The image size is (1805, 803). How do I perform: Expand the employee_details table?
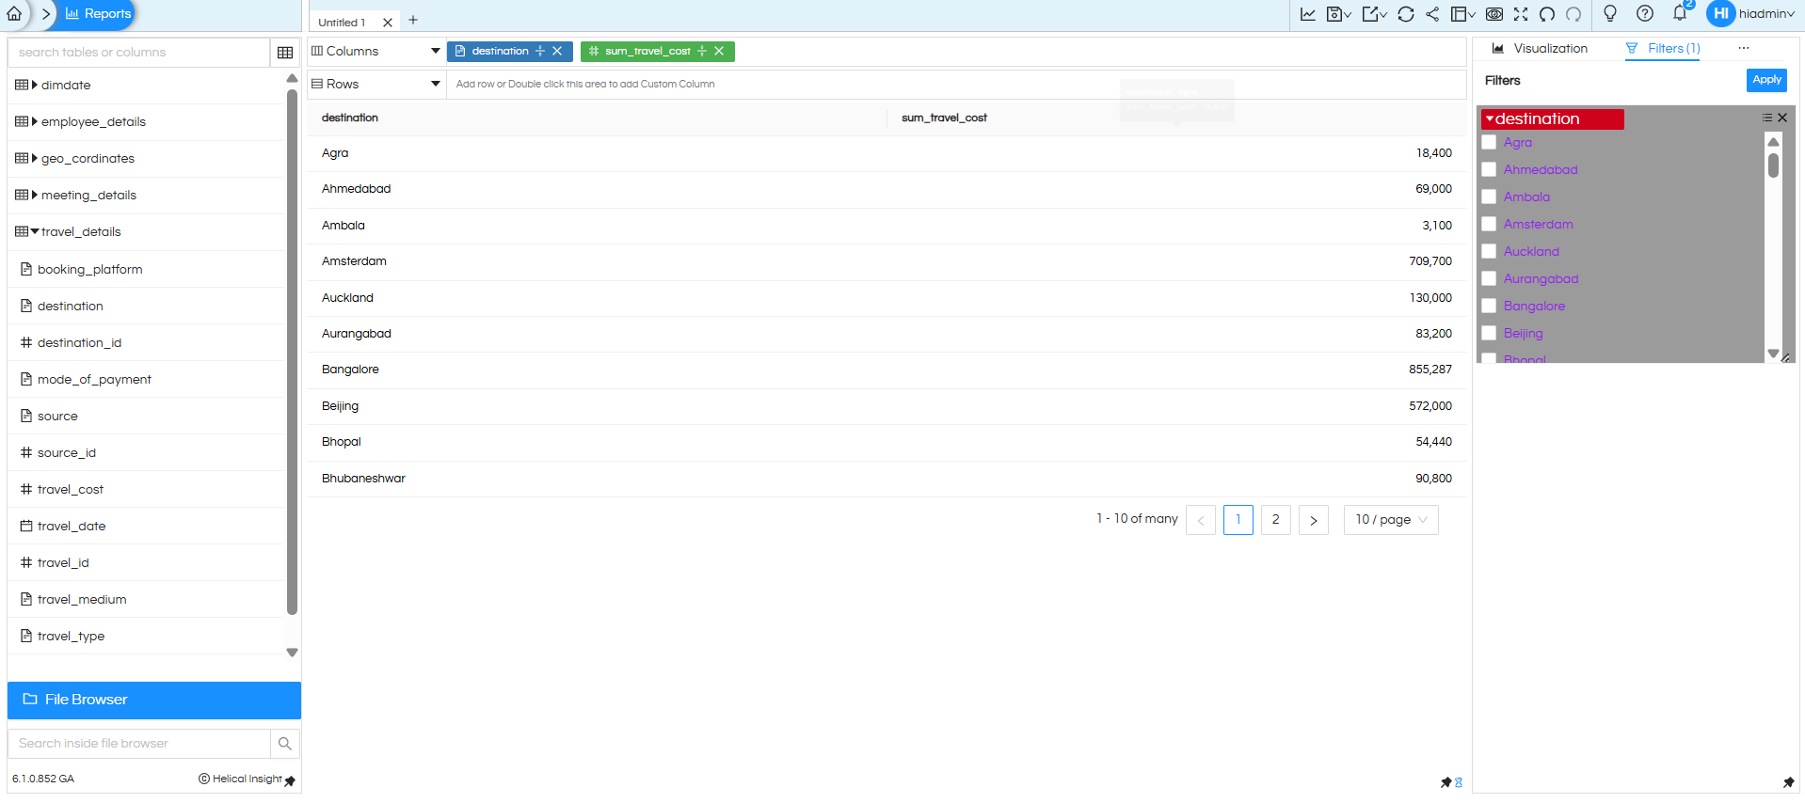coord(35,122)
